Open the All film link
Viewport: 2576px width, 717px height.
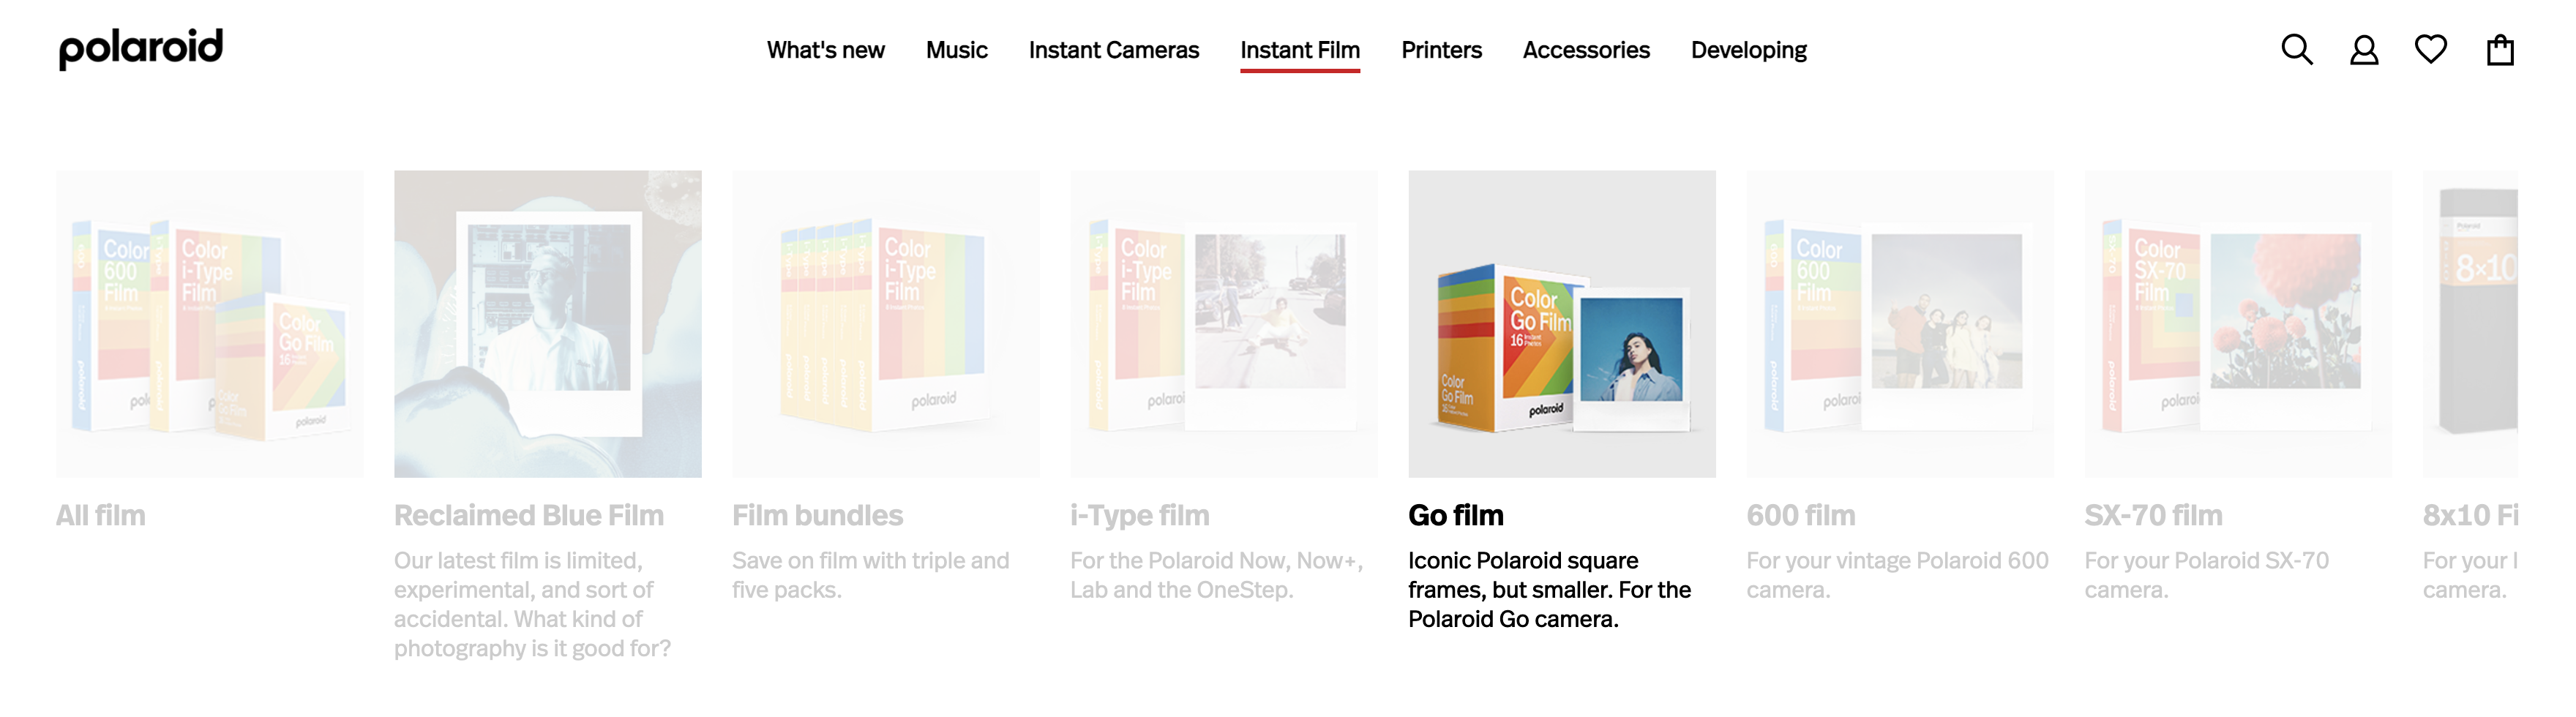coord(100,515)
